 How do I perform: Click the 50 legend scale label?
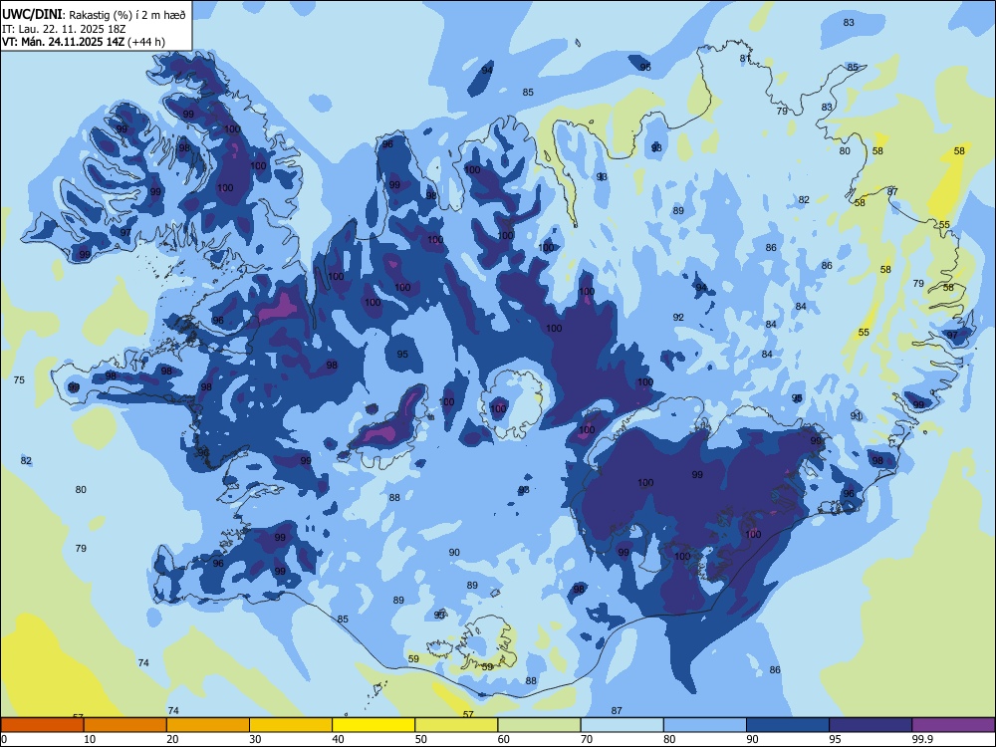(420, 739)
